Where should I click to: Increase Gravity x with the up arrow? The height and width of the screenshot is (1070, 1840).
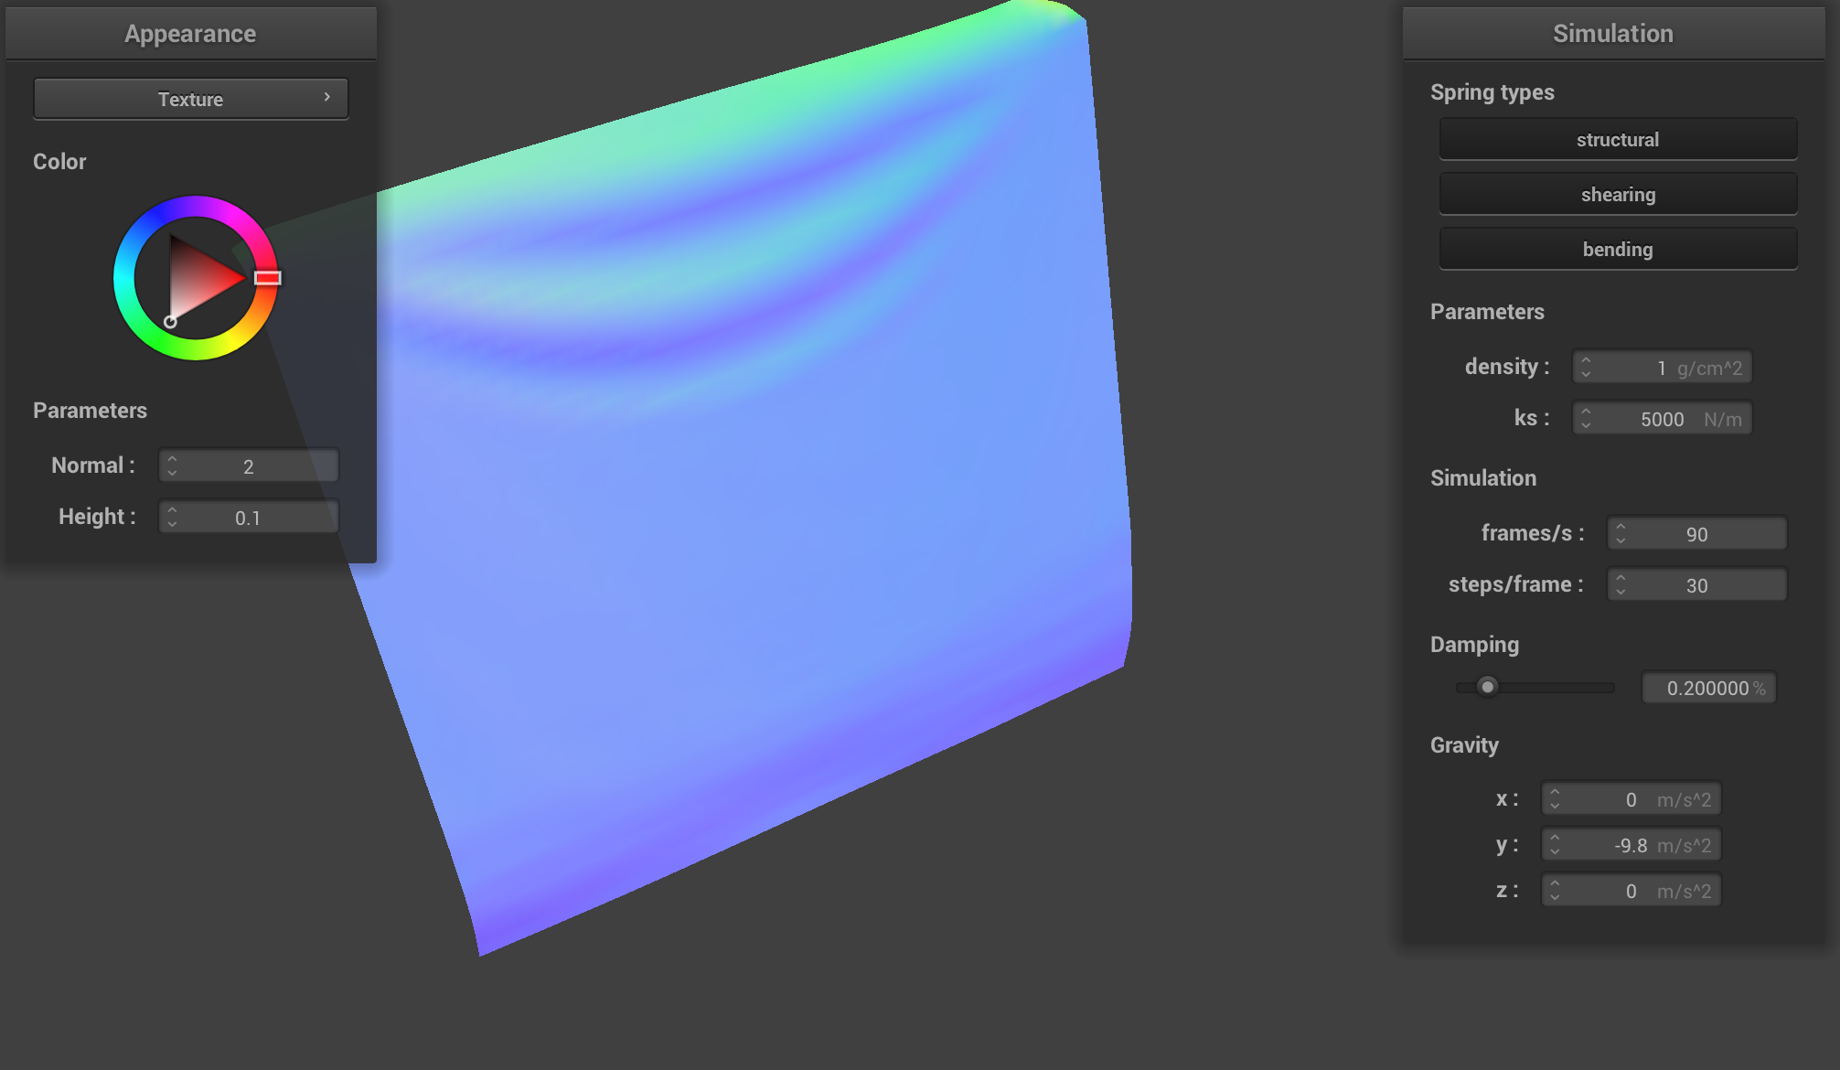[x=1555, y=791]
